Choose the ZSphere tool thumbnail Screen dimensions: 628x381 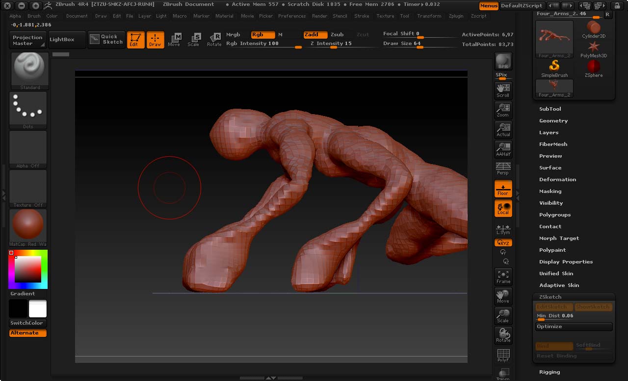[x=594, y=68]
